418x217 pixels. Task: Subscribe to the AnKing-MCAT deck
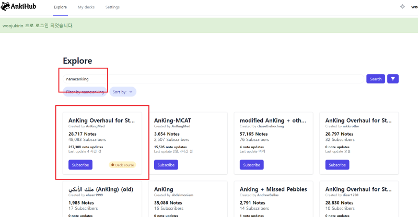point(166,165)
